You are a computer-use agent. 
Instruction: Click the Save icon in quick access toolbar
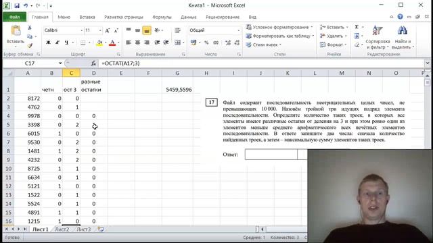tap(17, 5)
